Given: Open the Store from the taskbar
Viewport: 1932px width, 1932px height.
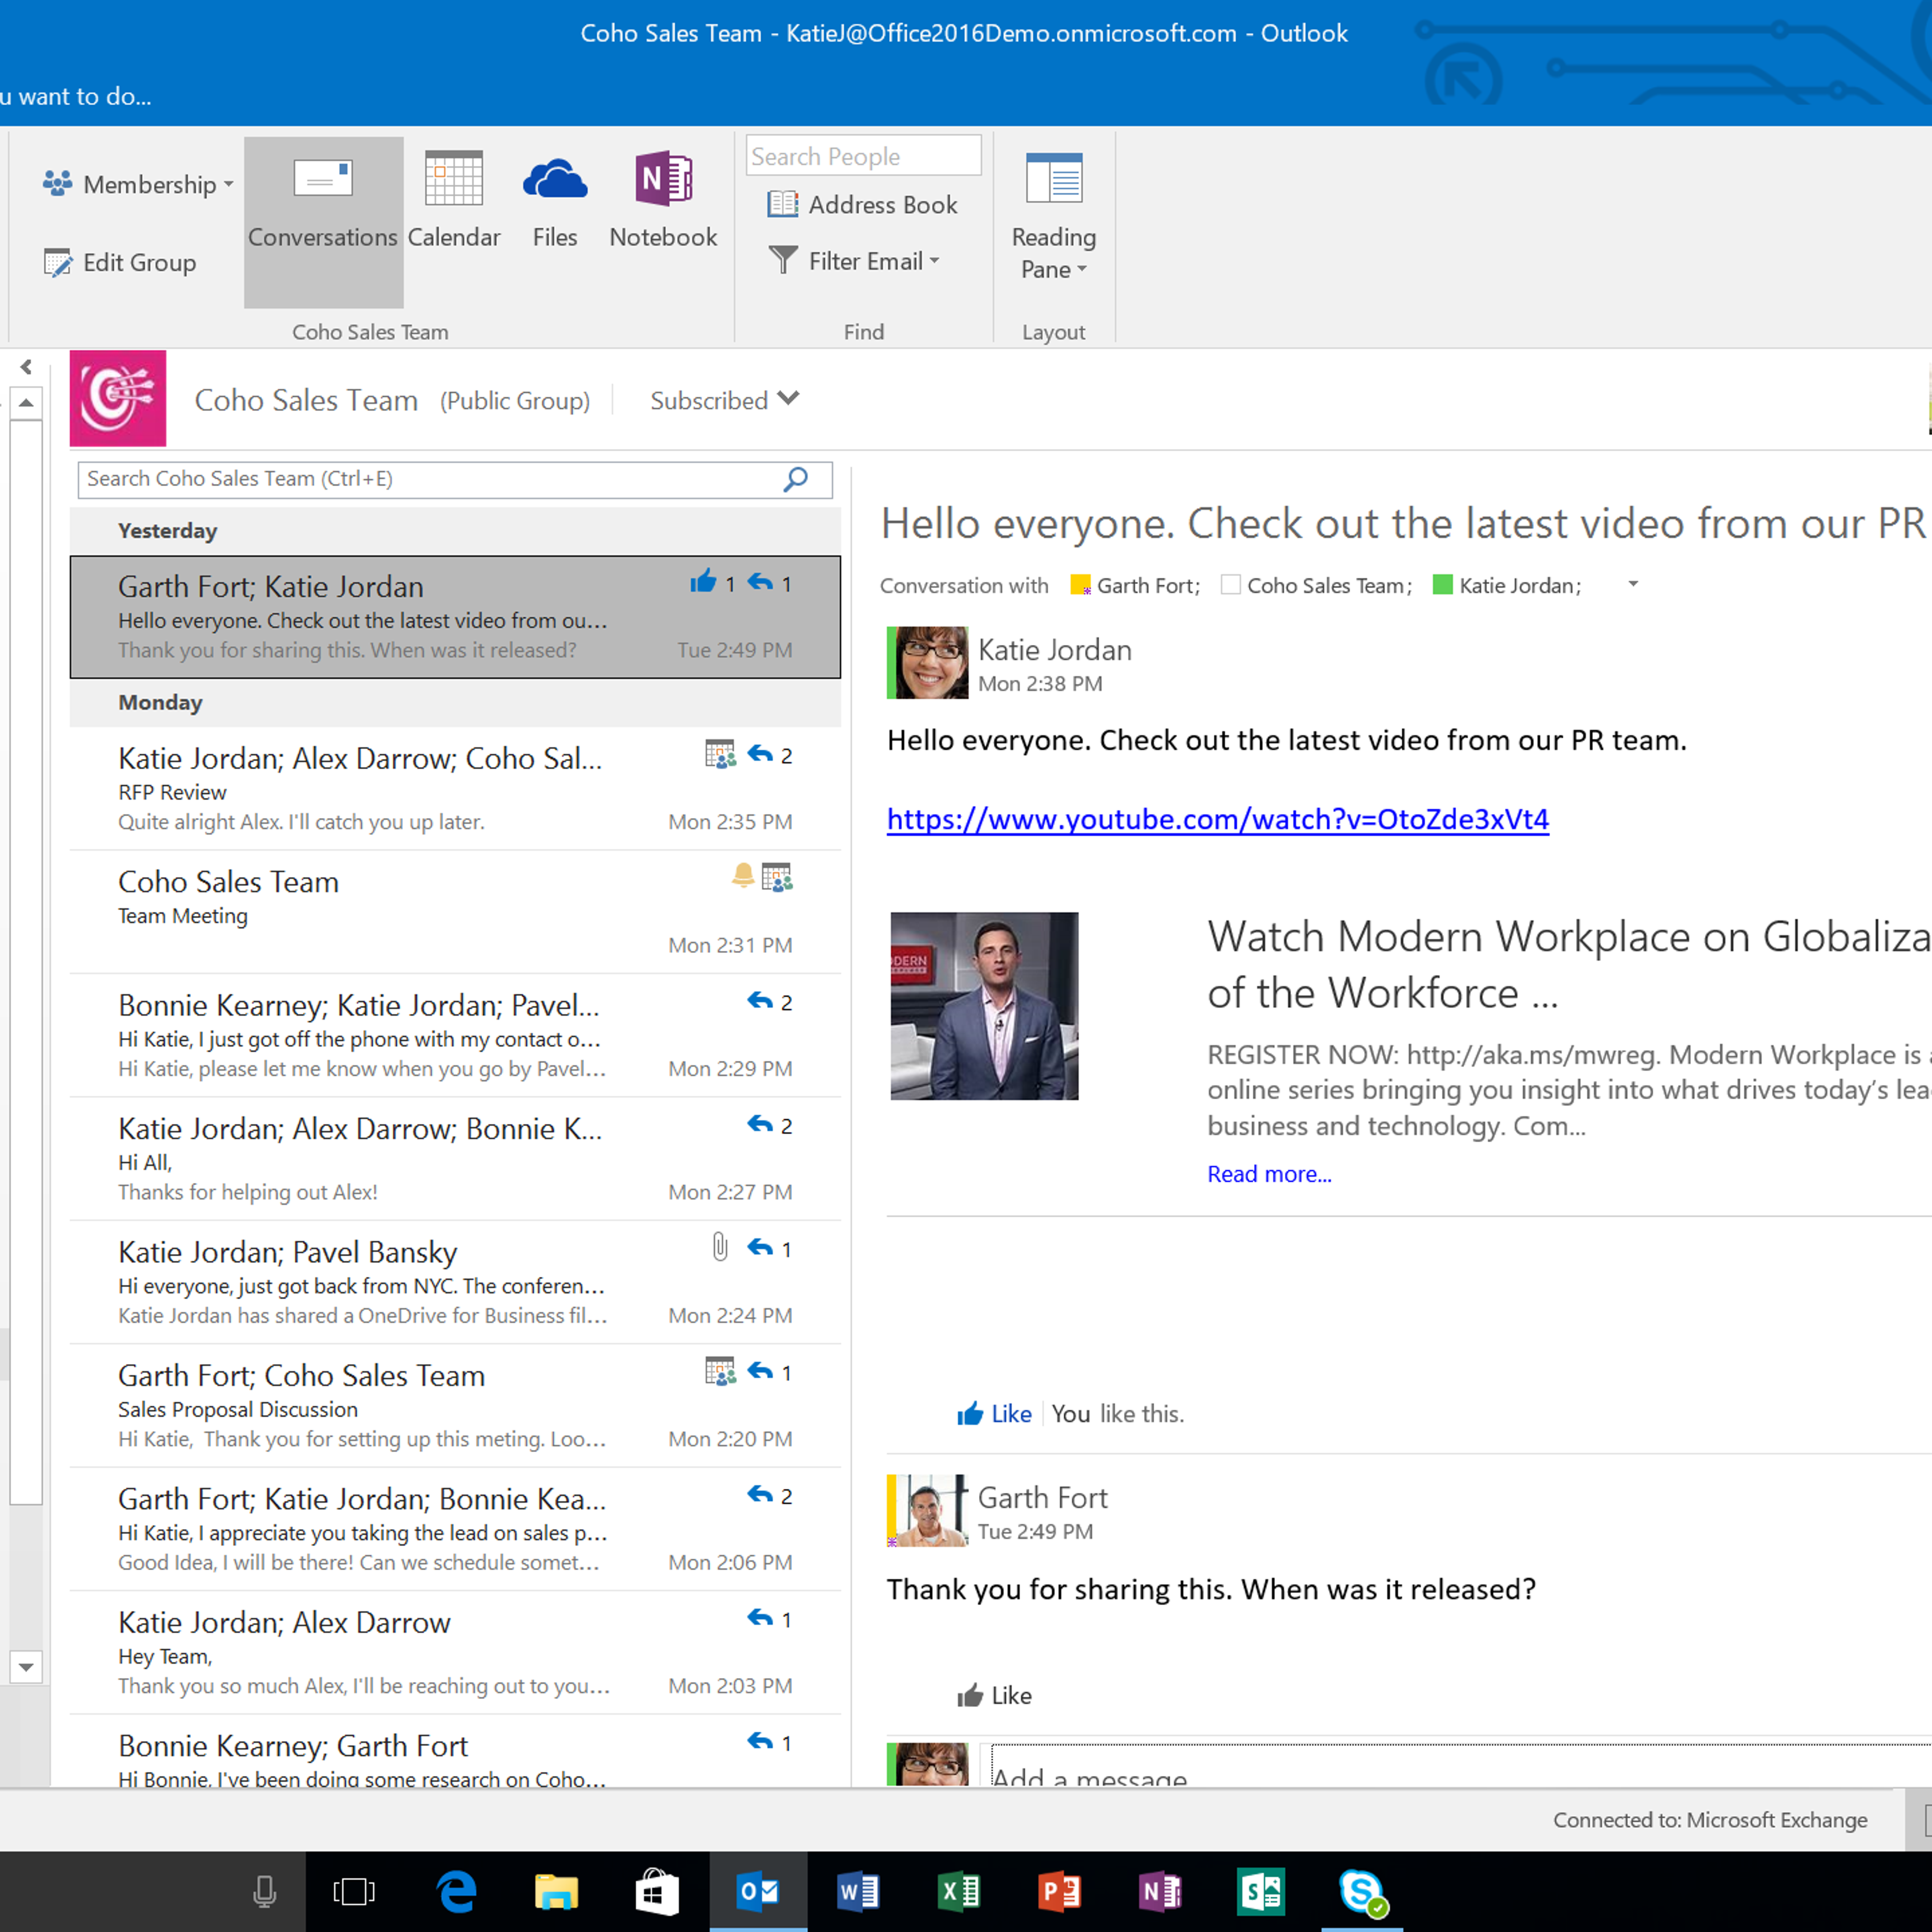Looking at the screenshot, I should point(656,1891).
